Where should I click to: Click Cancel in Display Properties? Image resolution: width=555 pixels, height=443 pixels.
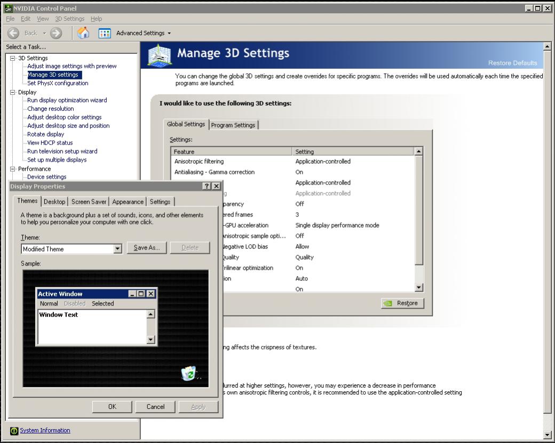[x=155, y=407]
